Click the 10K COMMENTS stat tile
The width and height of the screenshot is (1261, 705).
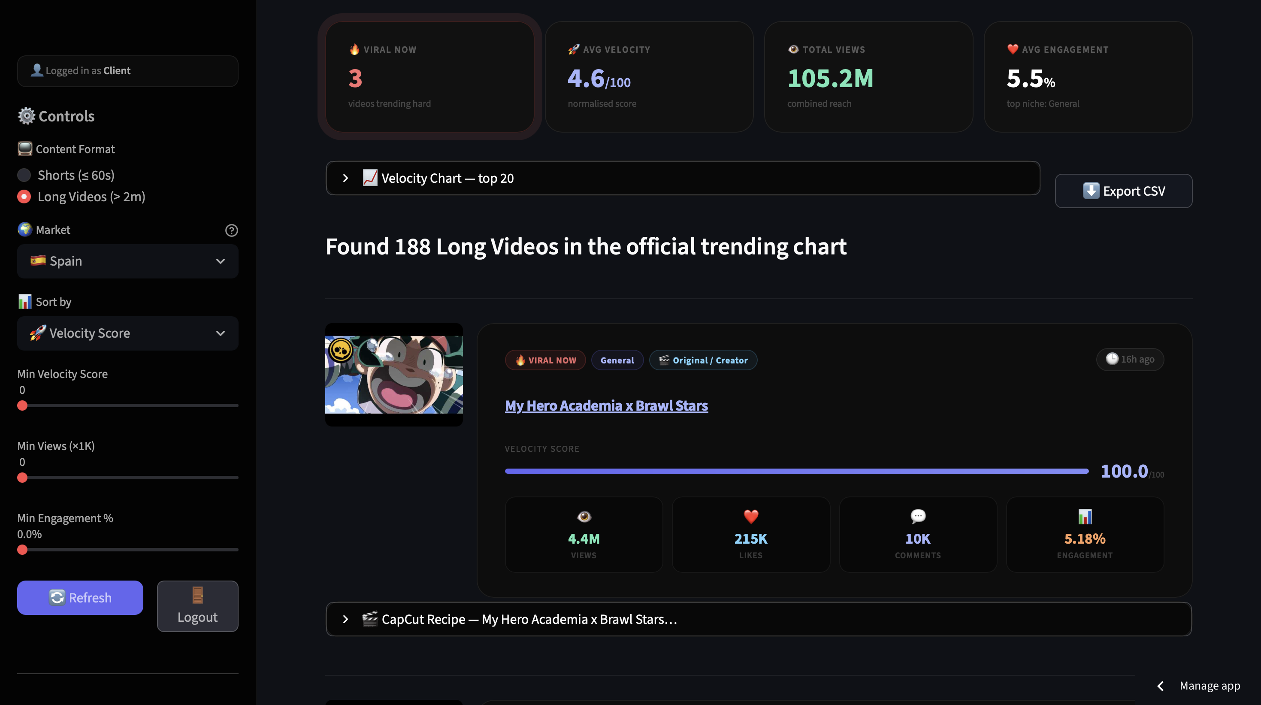point(917,534)
